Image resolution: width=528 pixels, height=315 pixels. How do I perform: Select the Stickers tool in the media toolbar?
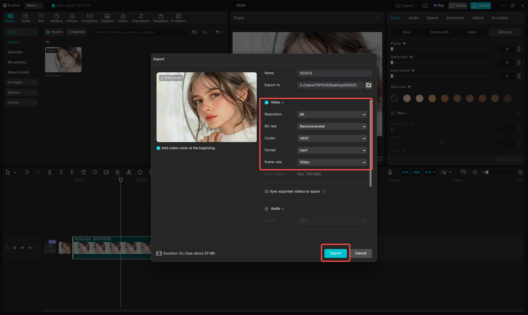point(57,17)
